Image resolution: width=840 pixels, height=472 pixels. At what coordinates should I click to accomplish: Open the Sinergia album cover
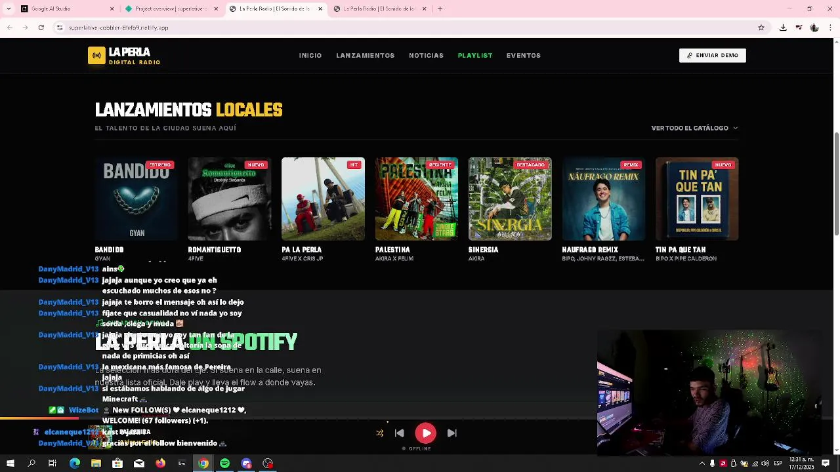510,199
